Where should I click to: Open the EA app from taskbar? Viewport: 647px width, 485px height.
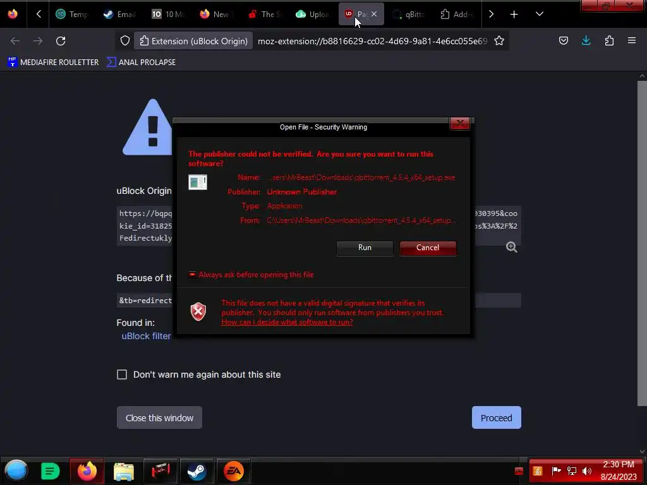coord(234,471)
